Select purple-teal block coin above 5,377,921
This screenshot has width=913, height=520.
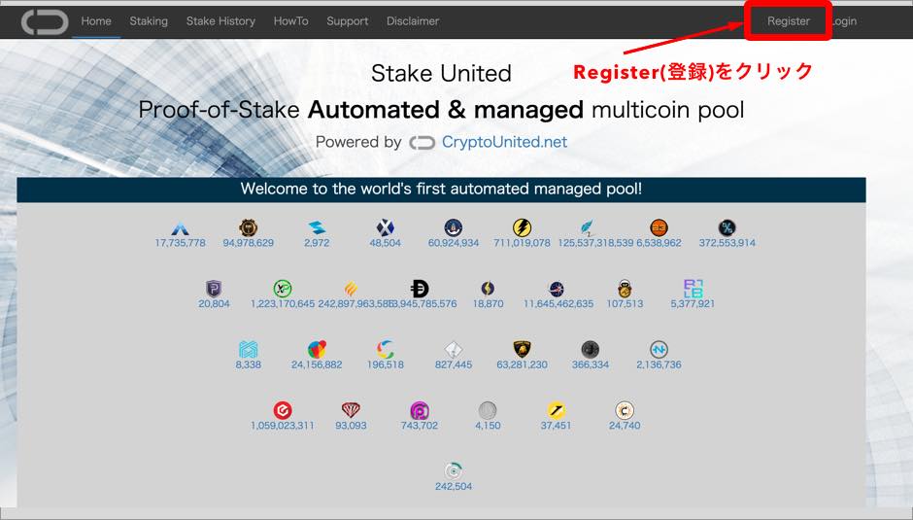coord(693,289)
